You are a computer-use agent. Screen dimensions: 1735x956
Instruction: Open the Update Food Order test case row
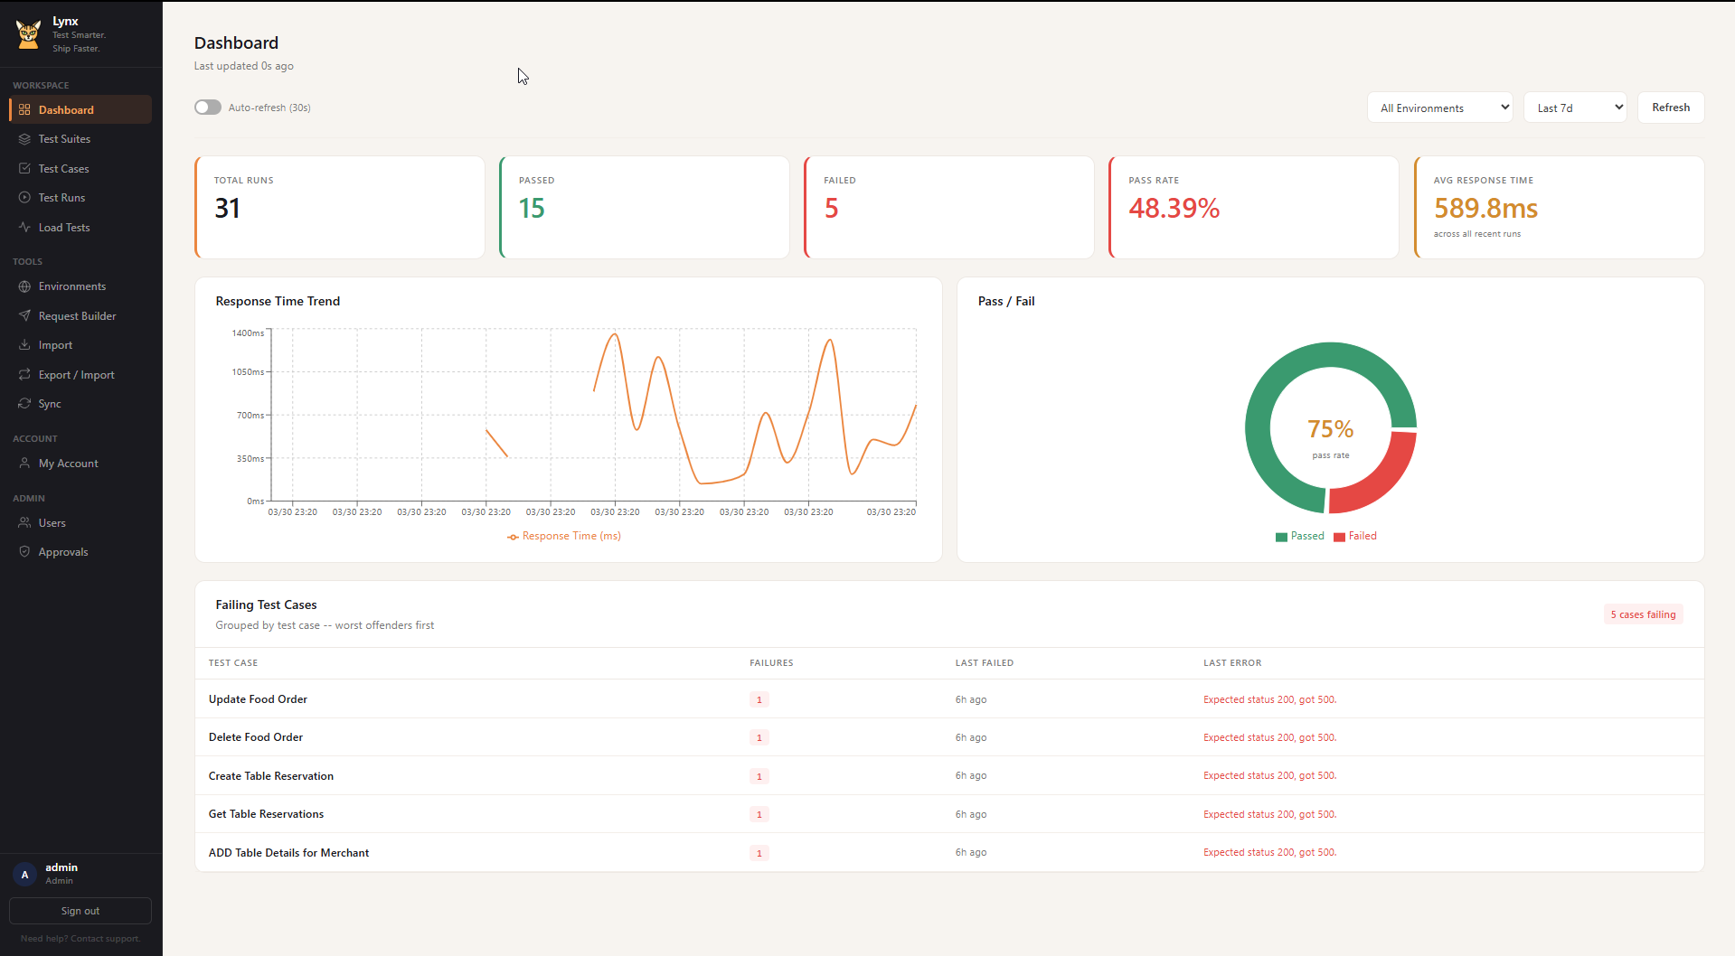point(258,698)
